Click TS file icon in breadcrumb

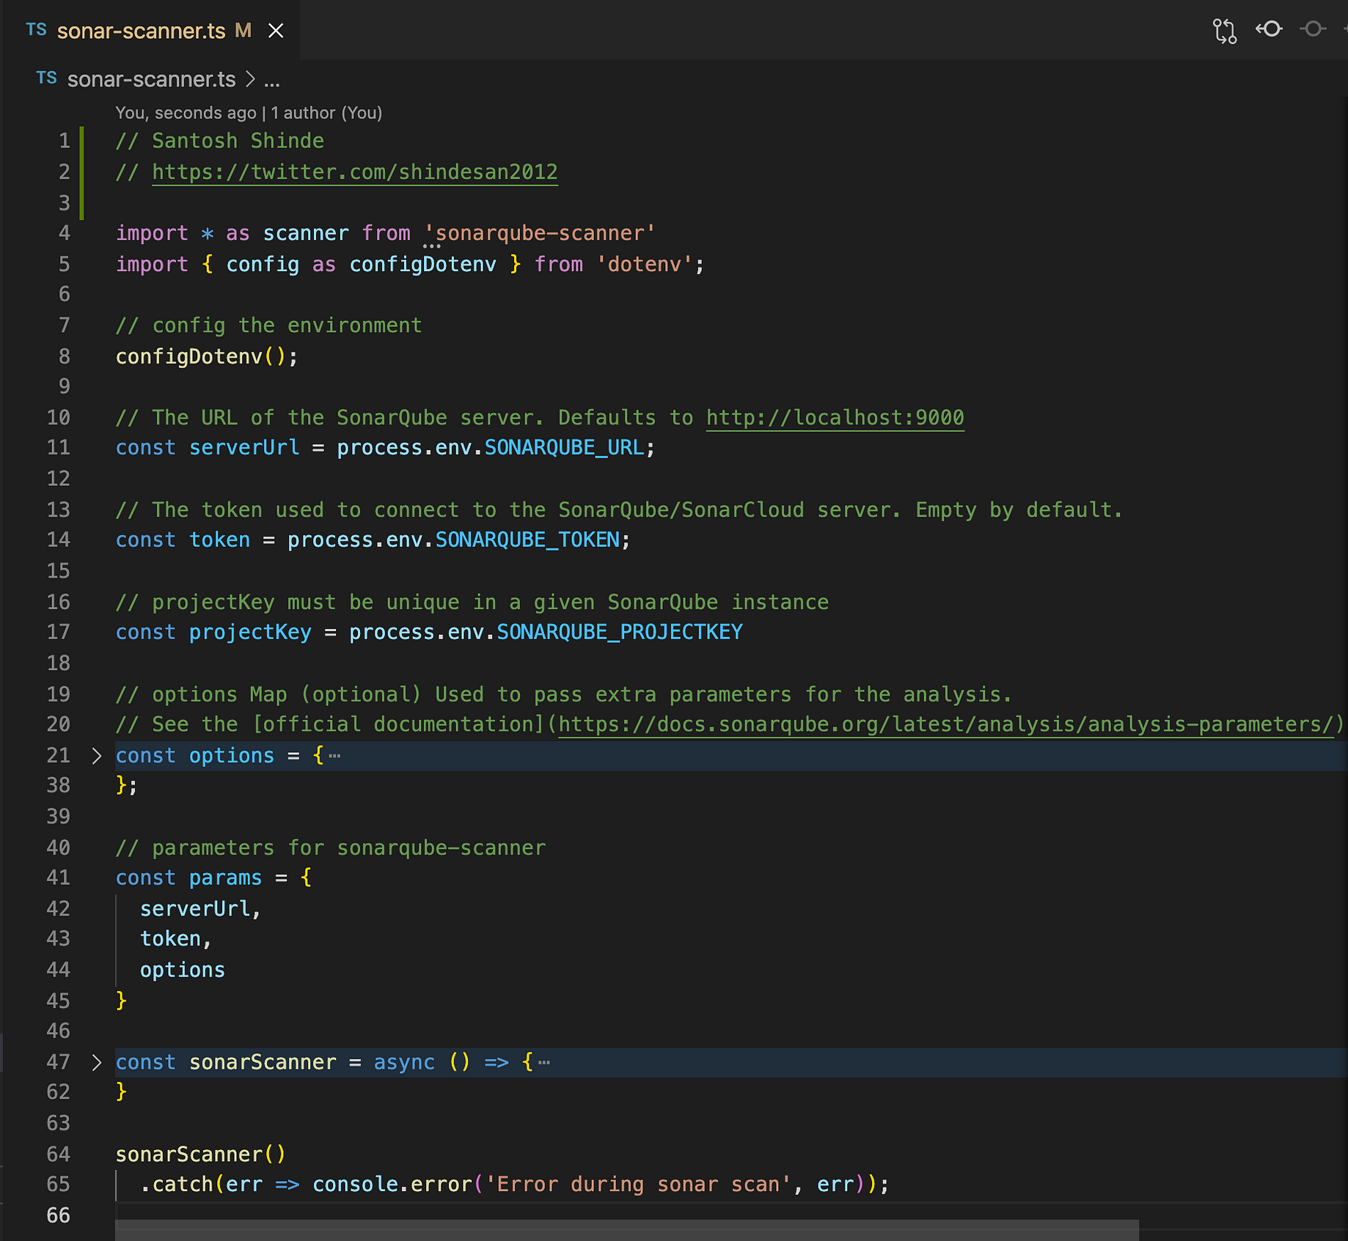[x=46, y=78]
